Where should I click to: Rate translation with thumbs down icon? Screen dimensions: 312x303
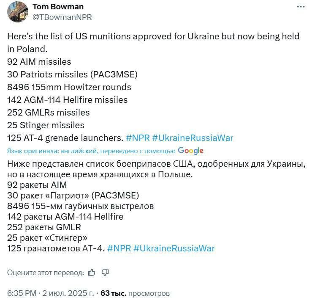point(105,273)
